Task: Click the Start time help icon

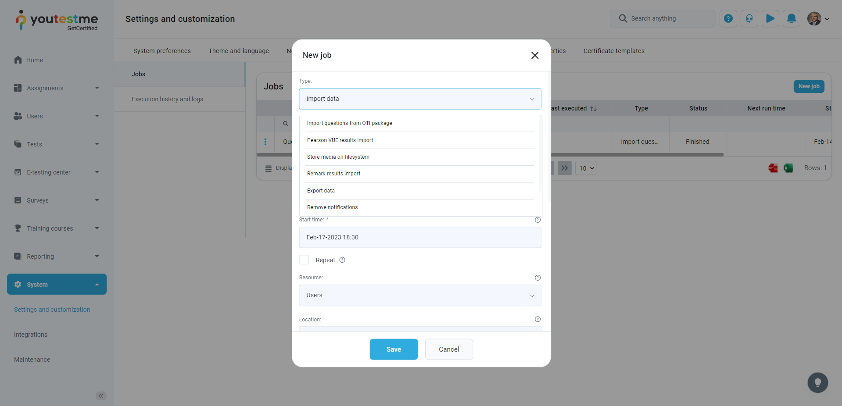Action: [537, 220]
